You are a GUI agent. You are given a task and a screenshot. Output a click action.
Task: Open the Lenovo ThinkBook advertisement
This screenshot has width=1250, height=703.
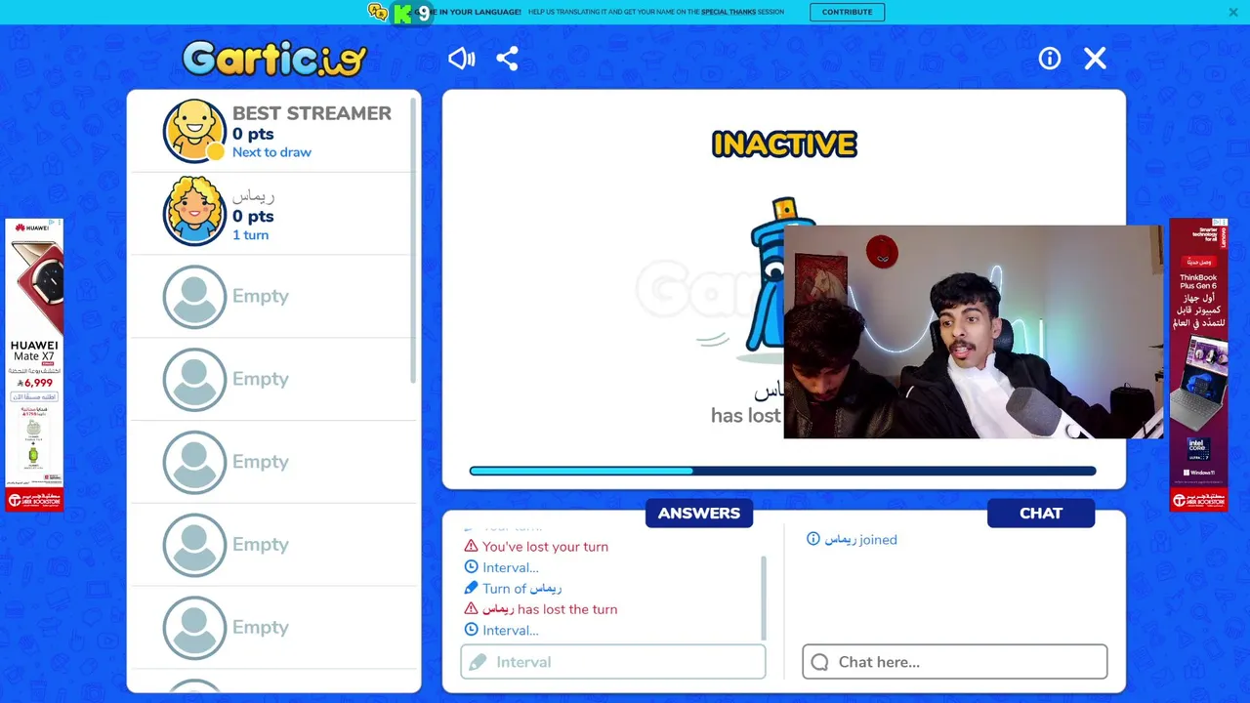coord(1198,365)
